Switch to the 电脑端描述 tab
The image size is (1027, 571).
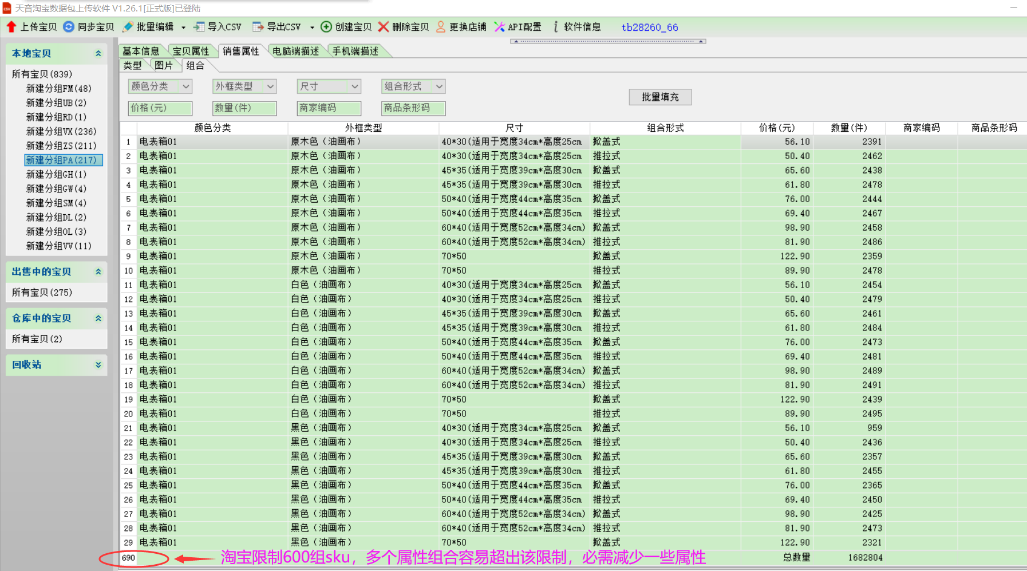[295, 51]
